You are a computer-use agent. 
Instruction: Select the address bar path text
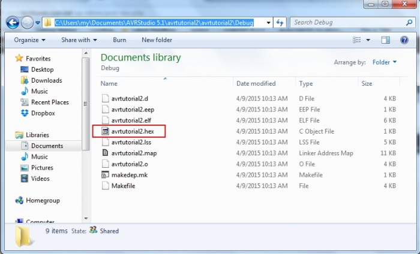point(154,23)
